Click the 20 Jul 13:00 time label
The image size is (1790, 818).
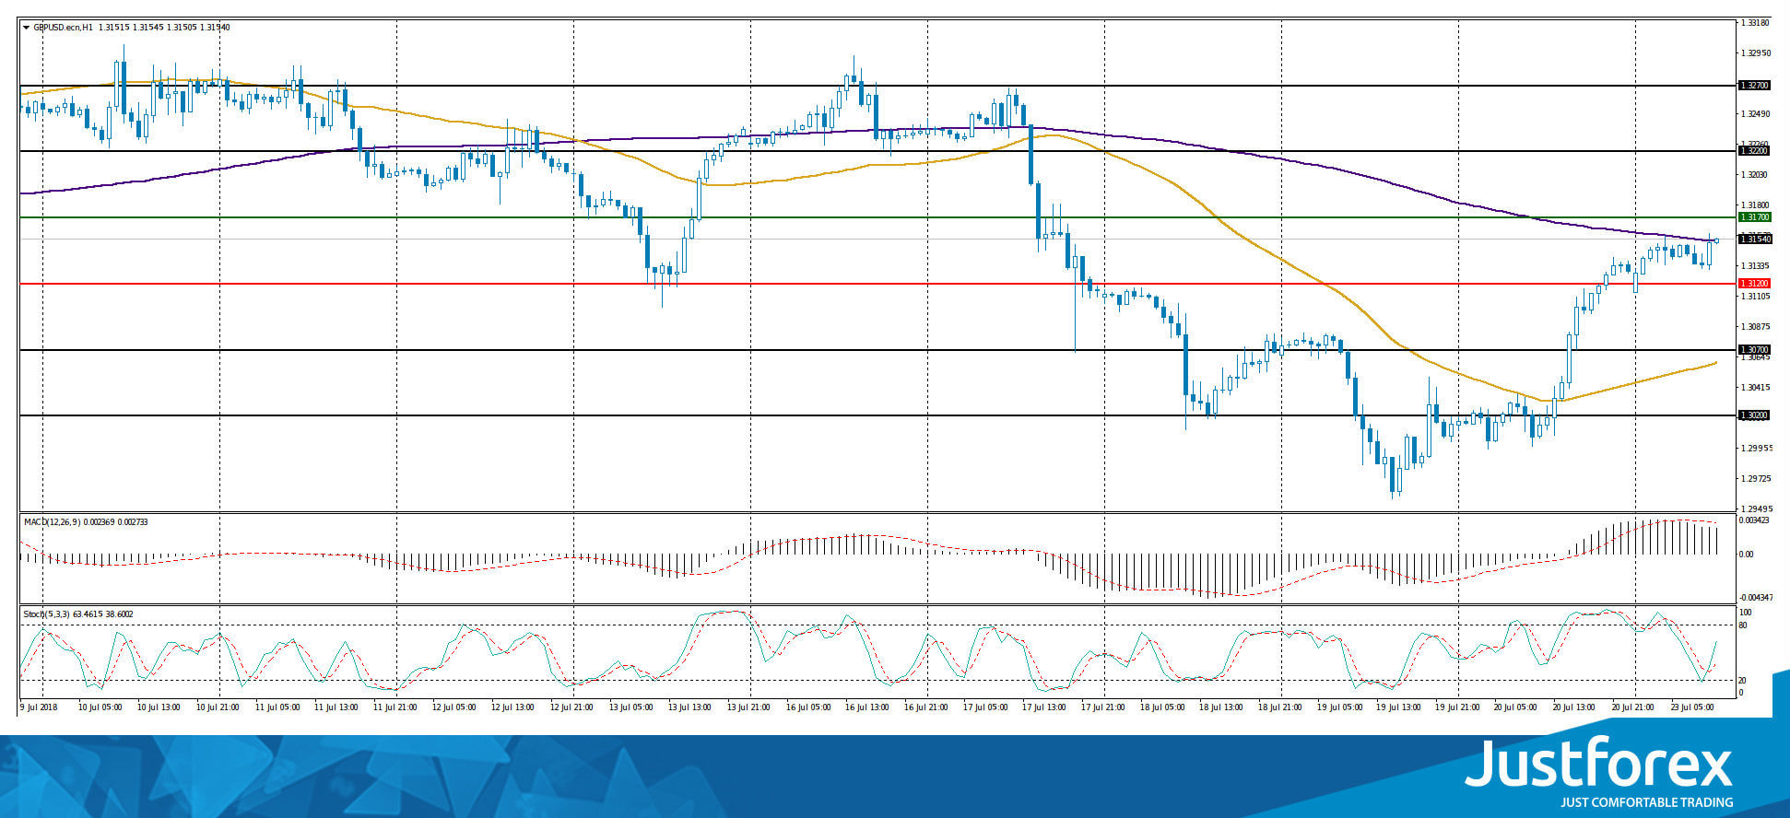pyautogui.click(x=1575, y=707)
